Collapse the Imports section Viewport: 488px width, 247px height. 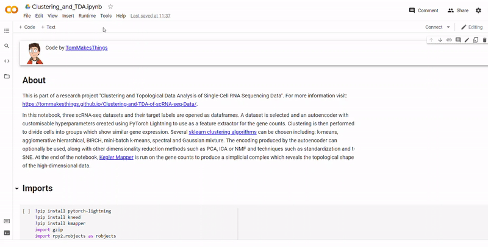17,189
